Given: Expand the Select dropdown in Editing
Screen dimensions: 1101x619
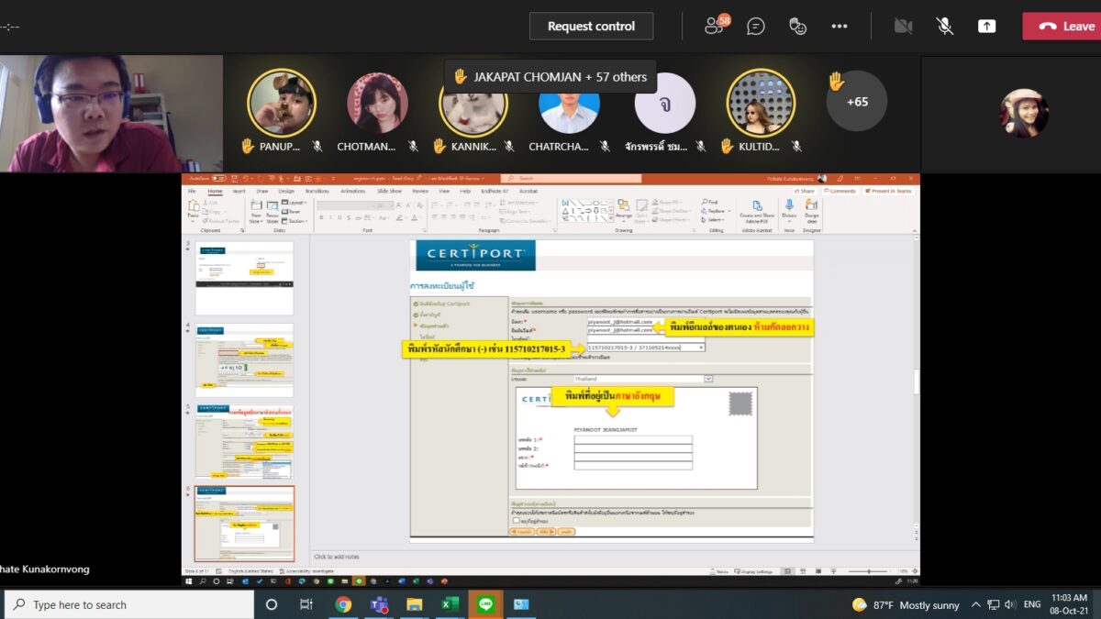Looking at the screenshot, I should pos(712,220).
